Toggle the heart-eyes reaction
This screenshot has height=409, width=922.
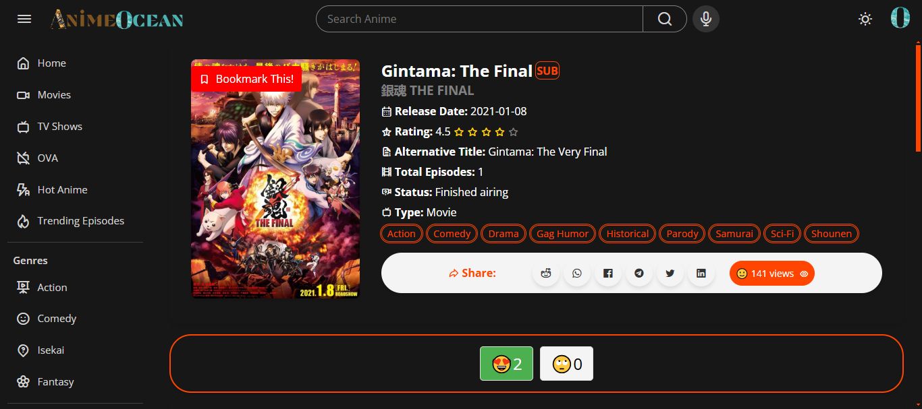(506, 364)
